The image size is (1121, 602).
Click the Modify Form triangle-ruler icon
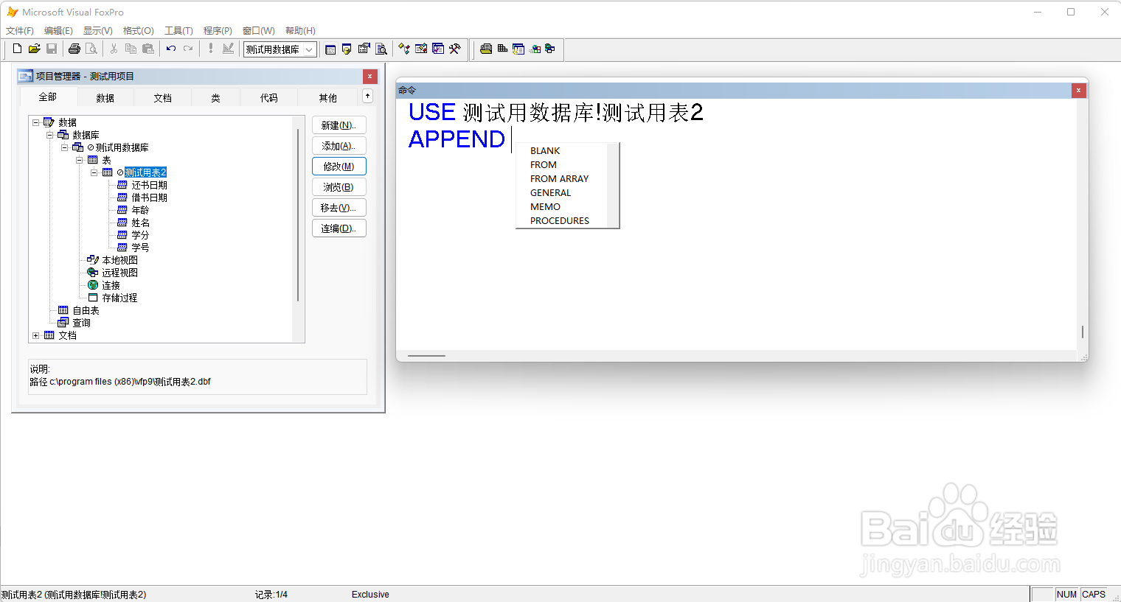point(228,49)
